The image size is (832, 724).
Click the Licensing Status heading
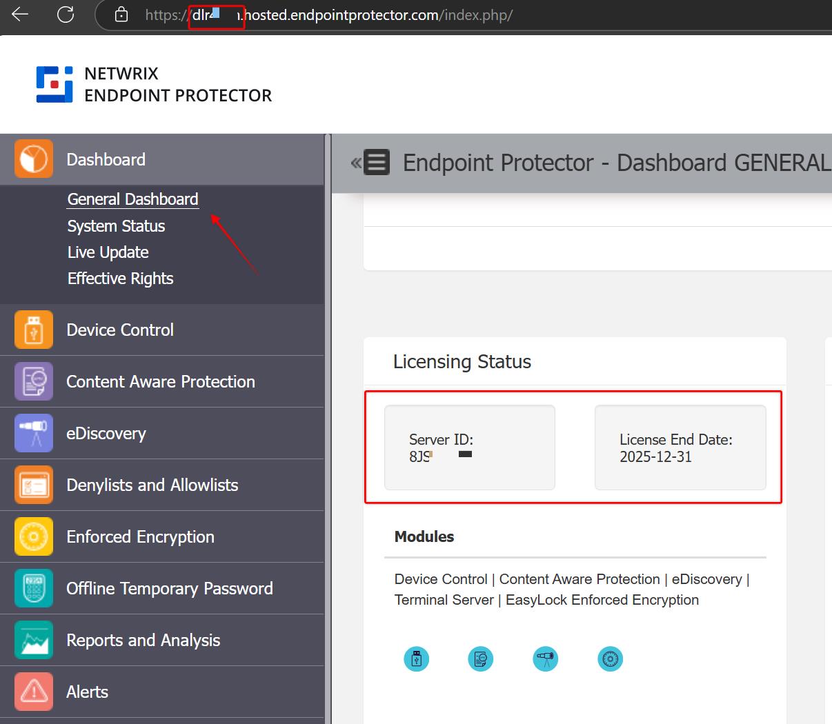click(x=462, y=362)
